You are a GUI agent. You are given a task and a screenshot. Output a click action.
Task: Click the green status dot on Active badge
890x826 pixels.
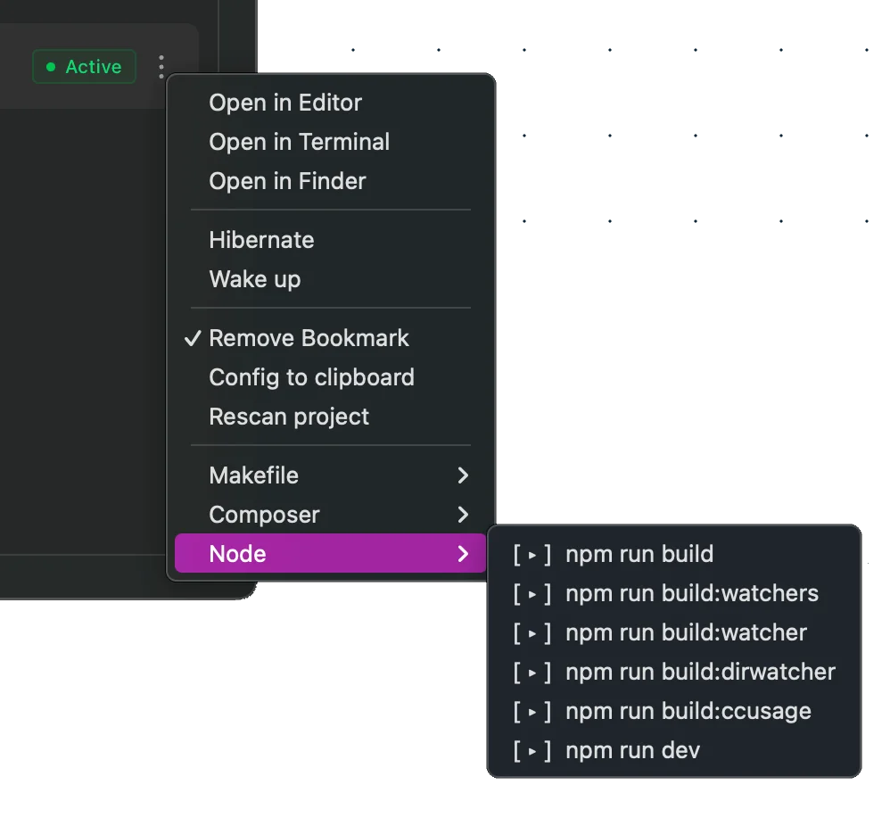(x=50, y=66)
